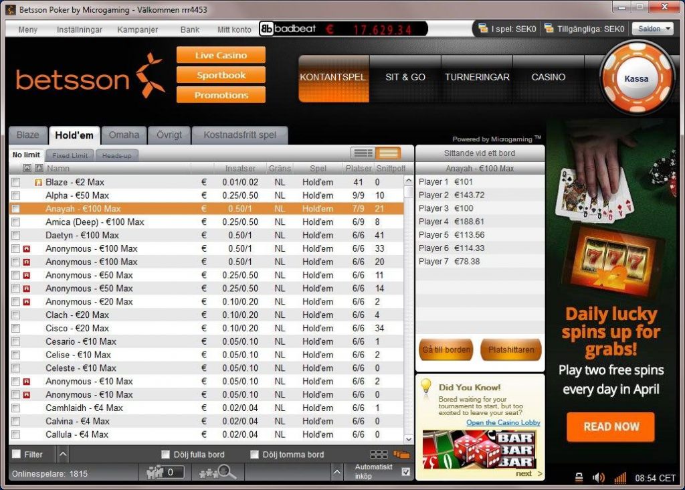Click the casino dice and roulette thumbnail
Screen dimensions: 685x490
tap(479, 449)
